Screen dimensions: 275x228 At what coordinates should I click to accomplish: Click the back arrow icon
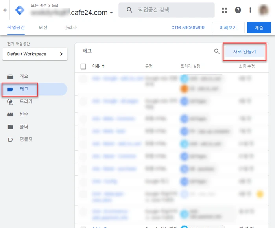pos(5,10)
